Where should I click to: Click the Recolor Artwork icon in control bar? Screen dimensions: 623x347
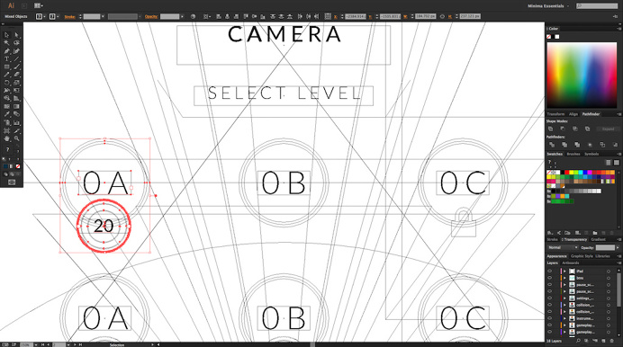[193, 17]
